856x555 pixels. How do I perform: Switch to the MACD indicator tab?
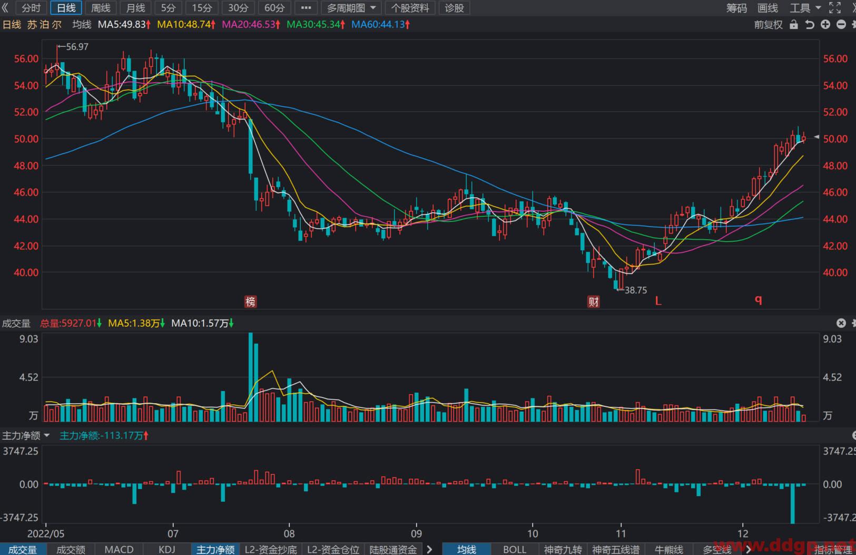(x=119, y=549)
